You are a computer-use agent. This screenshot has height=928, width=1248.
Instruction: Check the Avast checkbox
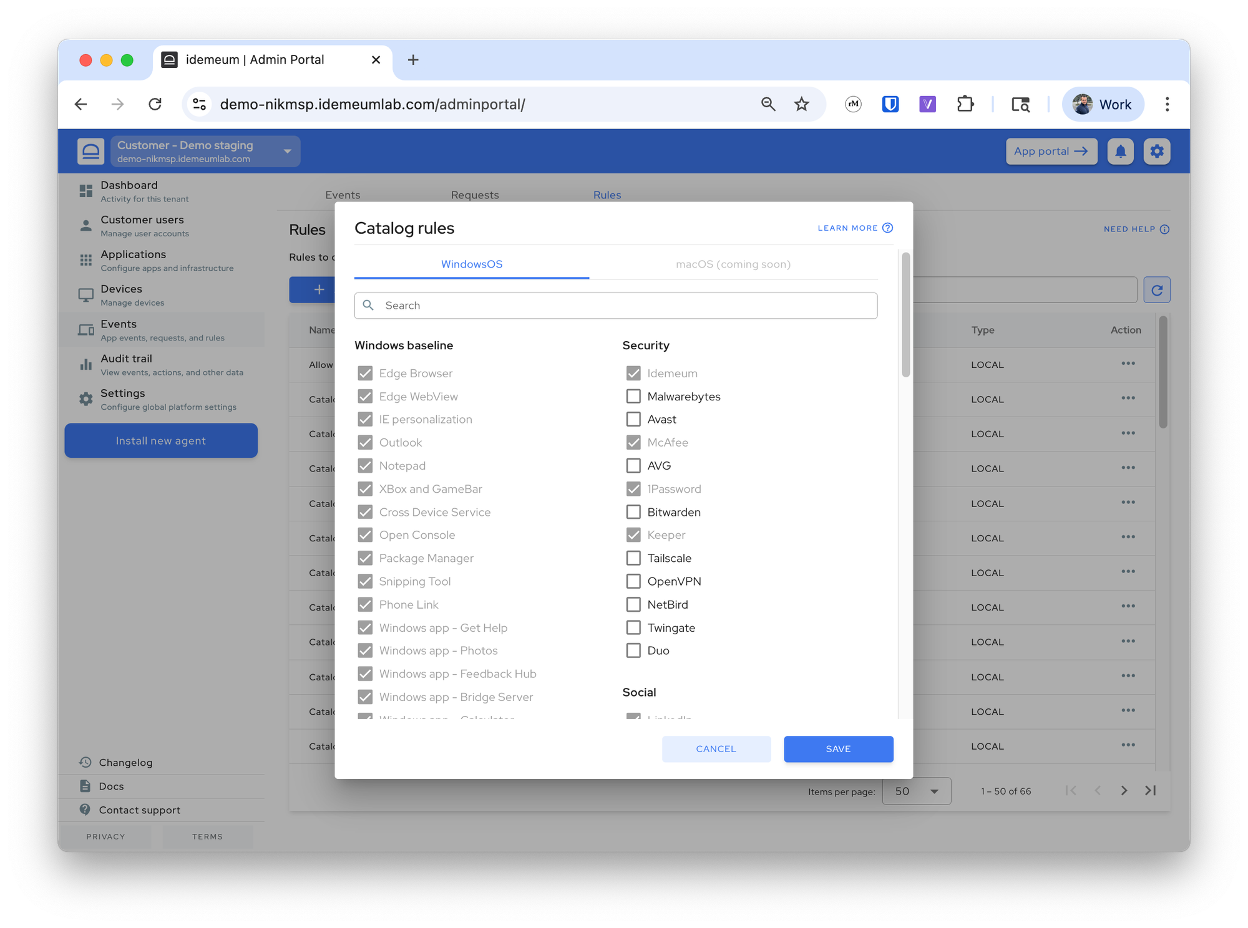click(x=633, y=420)
